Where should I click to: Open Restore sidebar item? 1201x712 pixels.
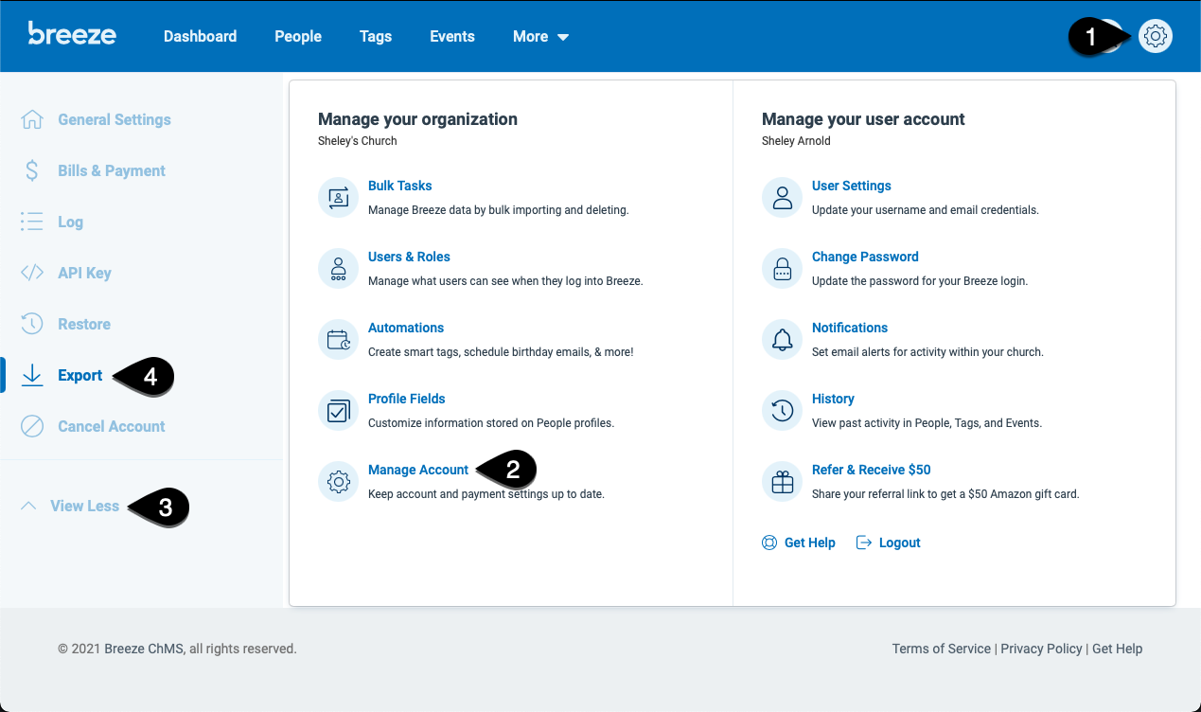pos(84,324)
